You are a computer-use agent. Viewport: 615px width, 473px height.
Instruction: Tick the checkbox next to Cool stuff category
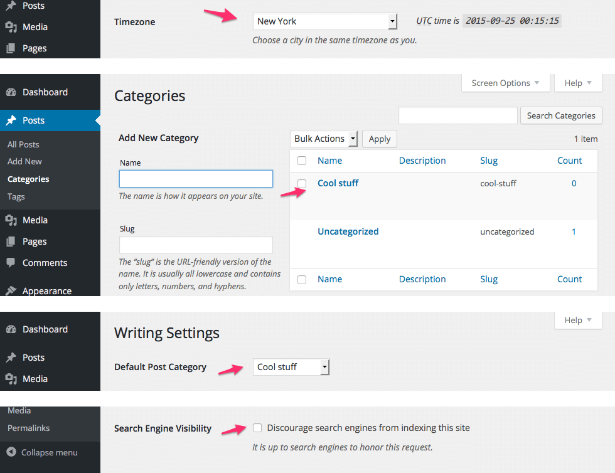point(302,184)
